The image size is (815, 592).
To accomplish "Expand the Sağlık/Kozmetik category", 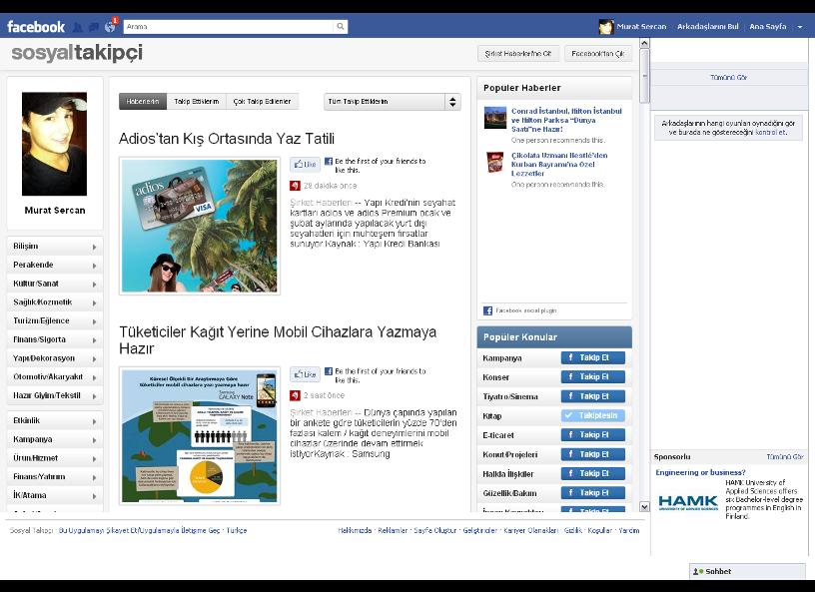I will [x=55, y=302].
